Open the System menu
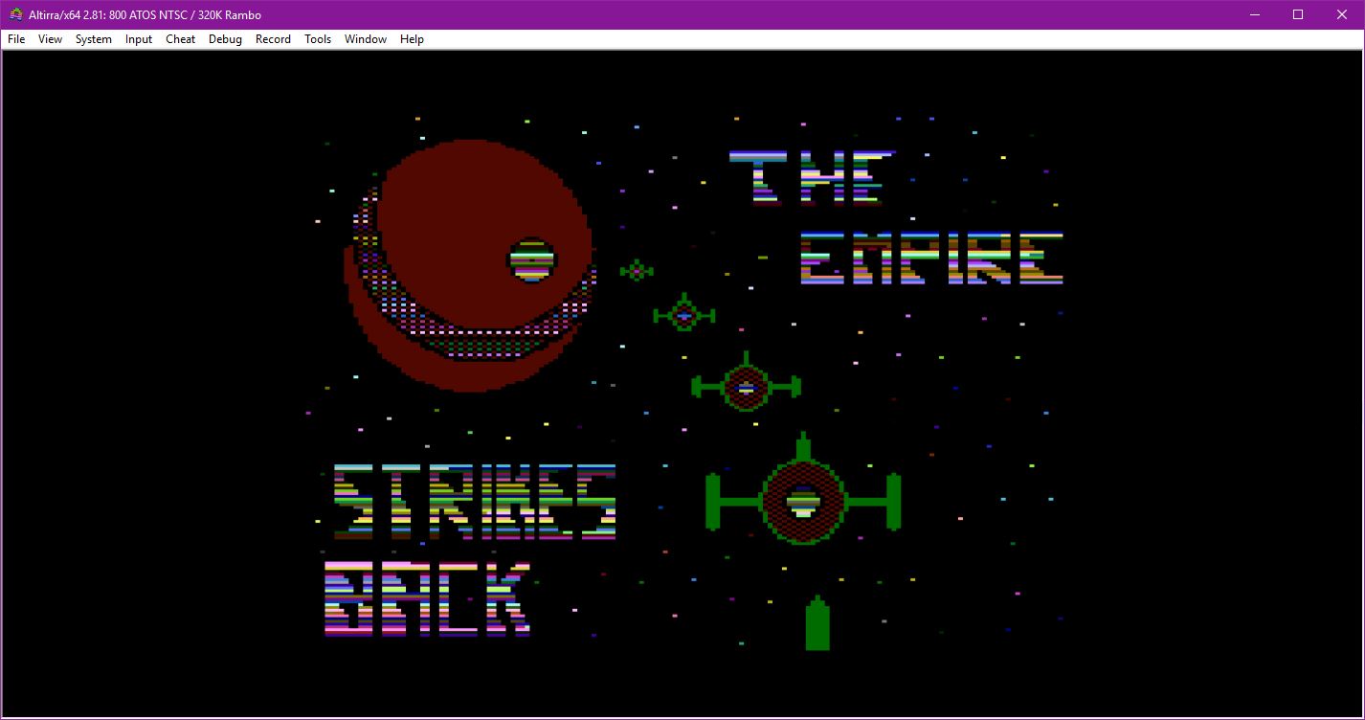 pyautogui.click(x=94, y=39)
